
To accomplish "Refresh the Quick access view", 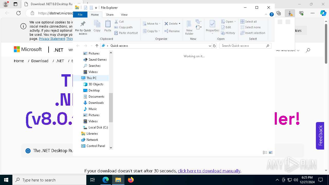I will [214, 46].
